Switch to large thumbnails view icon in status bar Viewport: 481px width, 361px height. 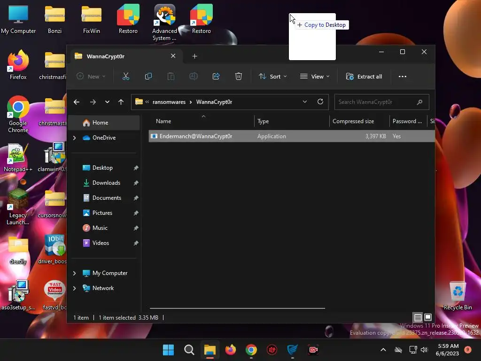click(427, 317)
